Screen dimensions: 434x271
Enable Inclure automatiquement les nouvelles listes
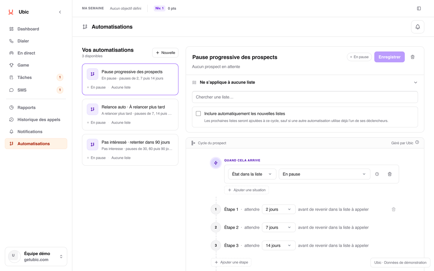coord(198,114)
